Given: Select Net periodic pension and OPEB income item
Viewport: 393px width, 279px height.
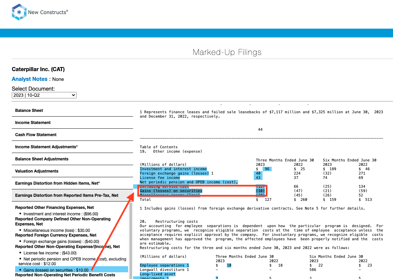Looking at the screenshot, I should pos(72,261).
